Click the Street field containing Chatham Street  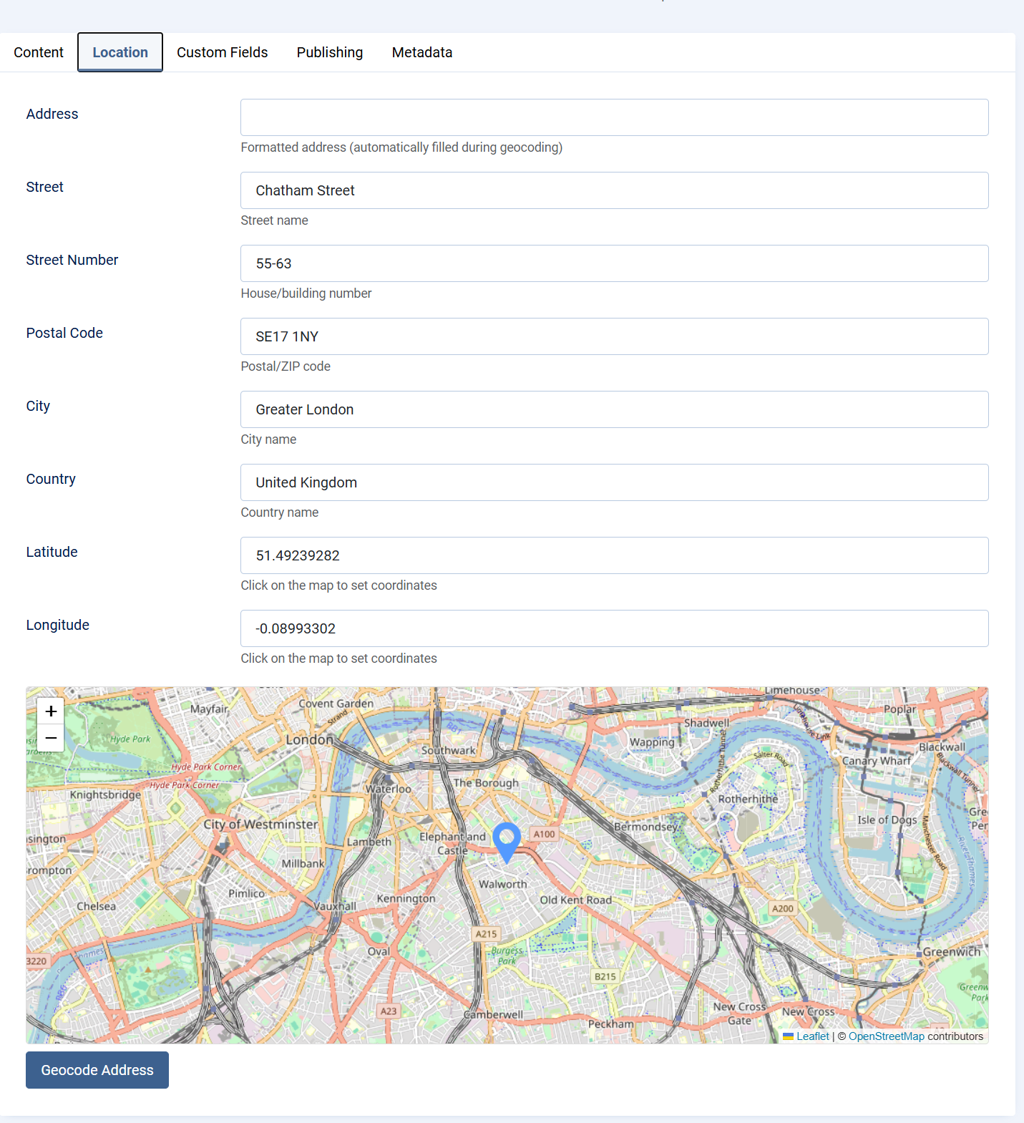(614, 190)
